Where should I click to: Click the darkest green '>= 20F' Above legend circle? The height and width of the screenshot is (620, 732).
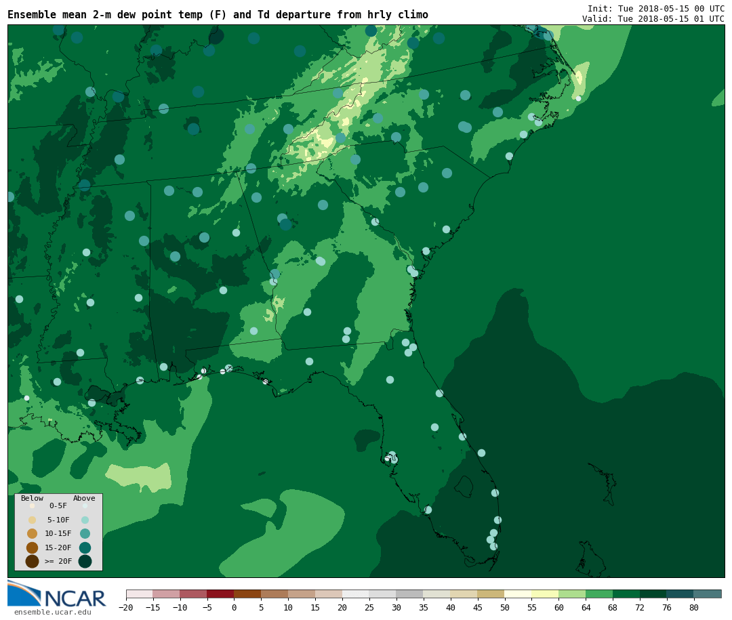click(x=85, y=561)
